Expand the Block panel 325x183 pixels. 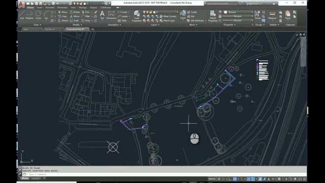coord(193,25)
